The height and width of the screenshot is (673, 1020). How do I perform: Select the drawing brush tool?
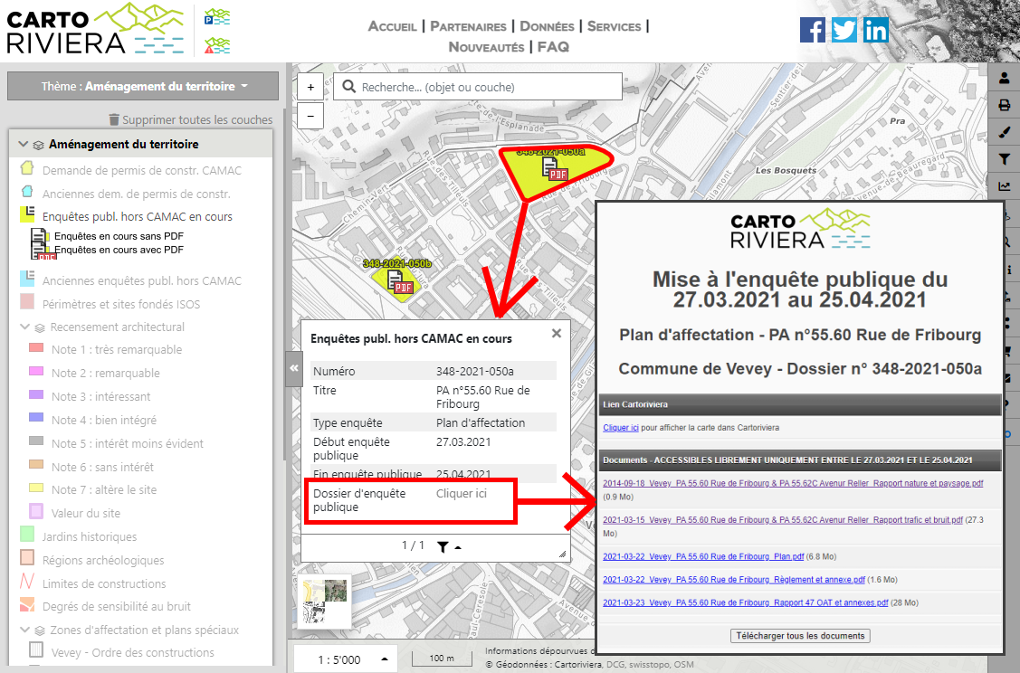[1004, 133]
